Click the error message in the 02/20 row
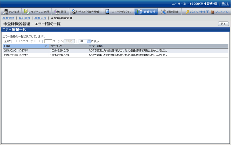231x145 pixels. 128,55
